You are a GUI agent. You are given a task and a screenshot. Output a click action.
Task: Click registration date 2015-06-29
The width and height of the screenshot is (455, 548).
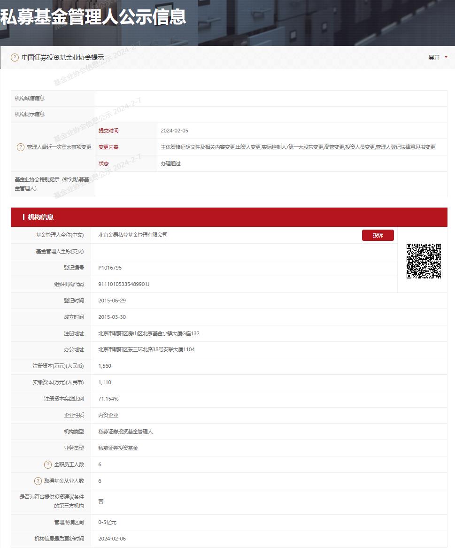112,301
